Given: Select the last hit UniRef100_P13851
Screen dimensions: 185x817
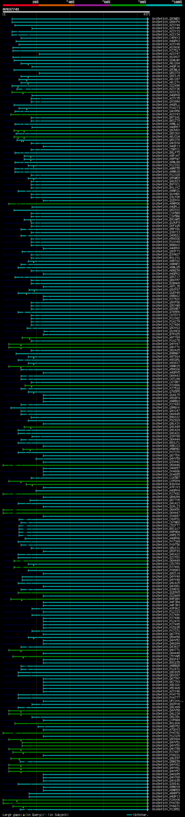Looking at the screenshot, I should click(166, 809).
